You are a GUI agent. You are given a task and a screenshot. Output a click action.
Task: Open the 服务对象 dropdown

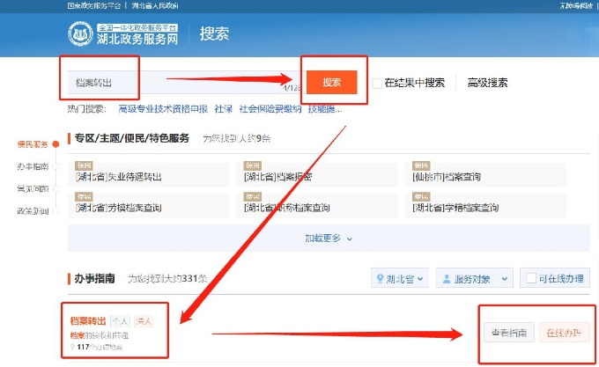(475, 279)
